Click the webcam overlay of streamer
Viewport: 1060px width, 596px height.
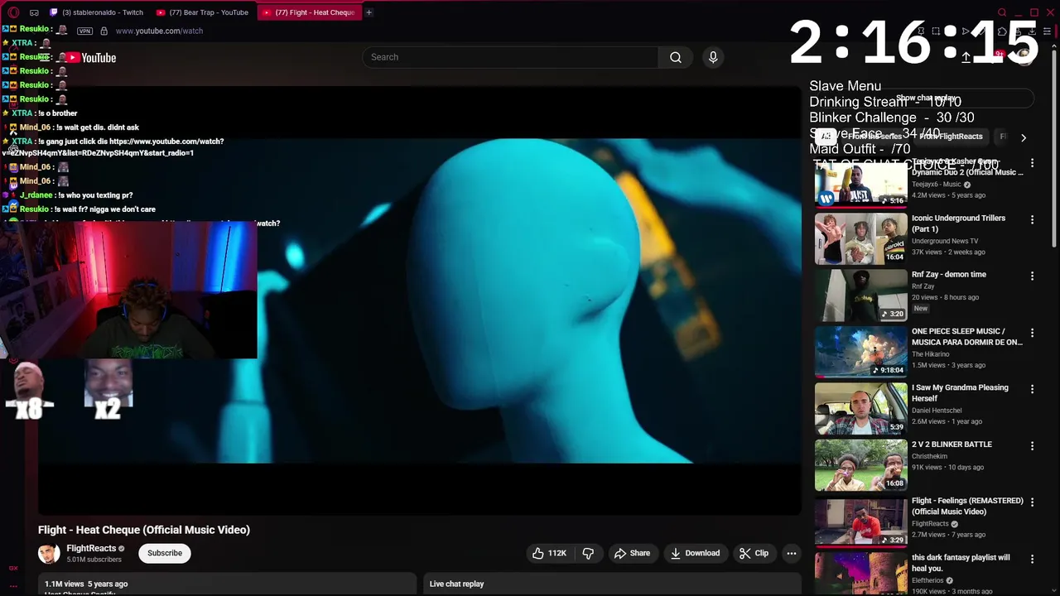(128, 290)
